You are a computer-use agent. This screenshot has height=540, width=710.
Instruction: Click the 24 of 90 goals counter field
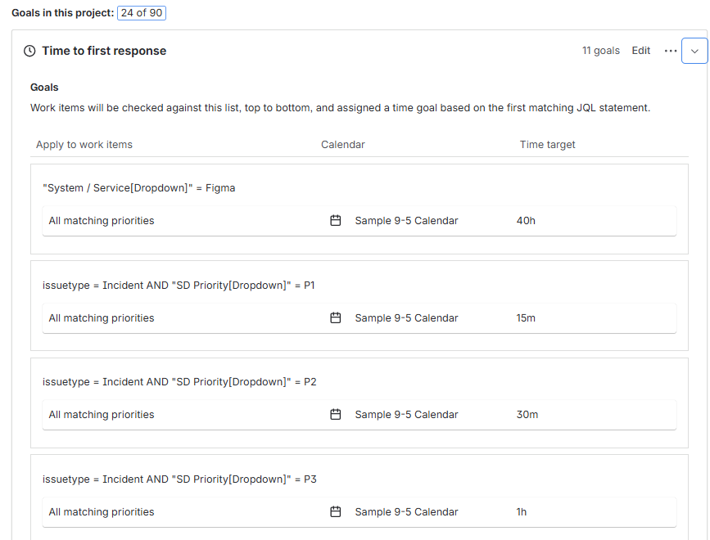click(141, 12)
